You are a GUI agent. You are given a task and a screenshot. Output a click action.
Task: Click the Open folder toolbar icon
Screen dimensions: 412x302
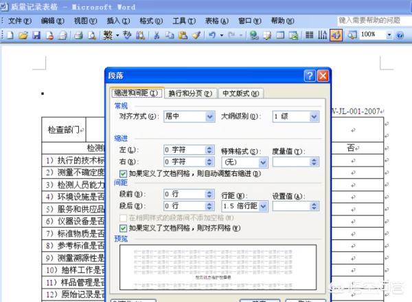click(x=23, y=35)
